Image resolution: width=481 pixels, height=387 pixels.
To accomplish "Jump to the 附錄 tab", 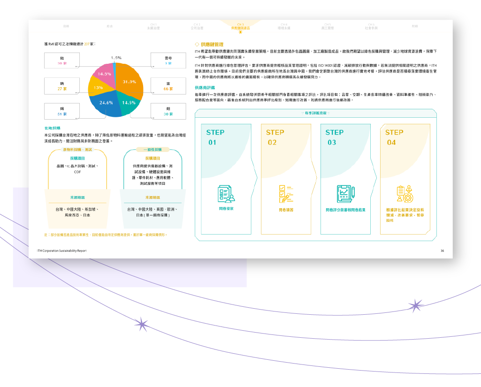I will [414, 26].
